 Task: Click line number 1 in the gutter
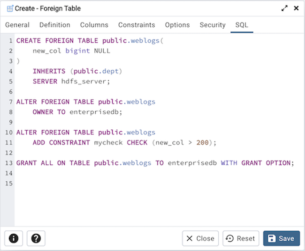(x=10, y=41)
